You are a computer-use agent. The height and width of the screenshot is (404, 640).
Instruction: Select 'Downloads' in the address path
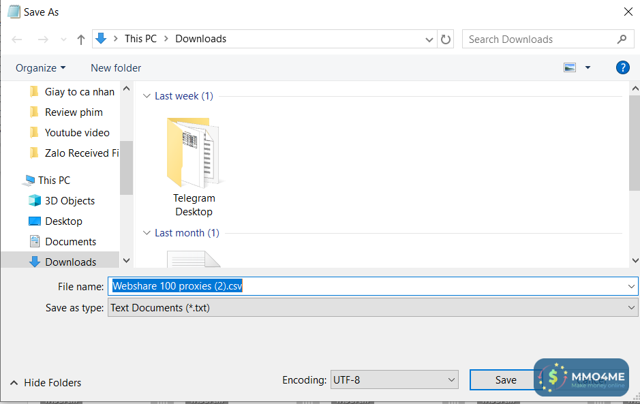pyautogui.click(x=201, y=39)
